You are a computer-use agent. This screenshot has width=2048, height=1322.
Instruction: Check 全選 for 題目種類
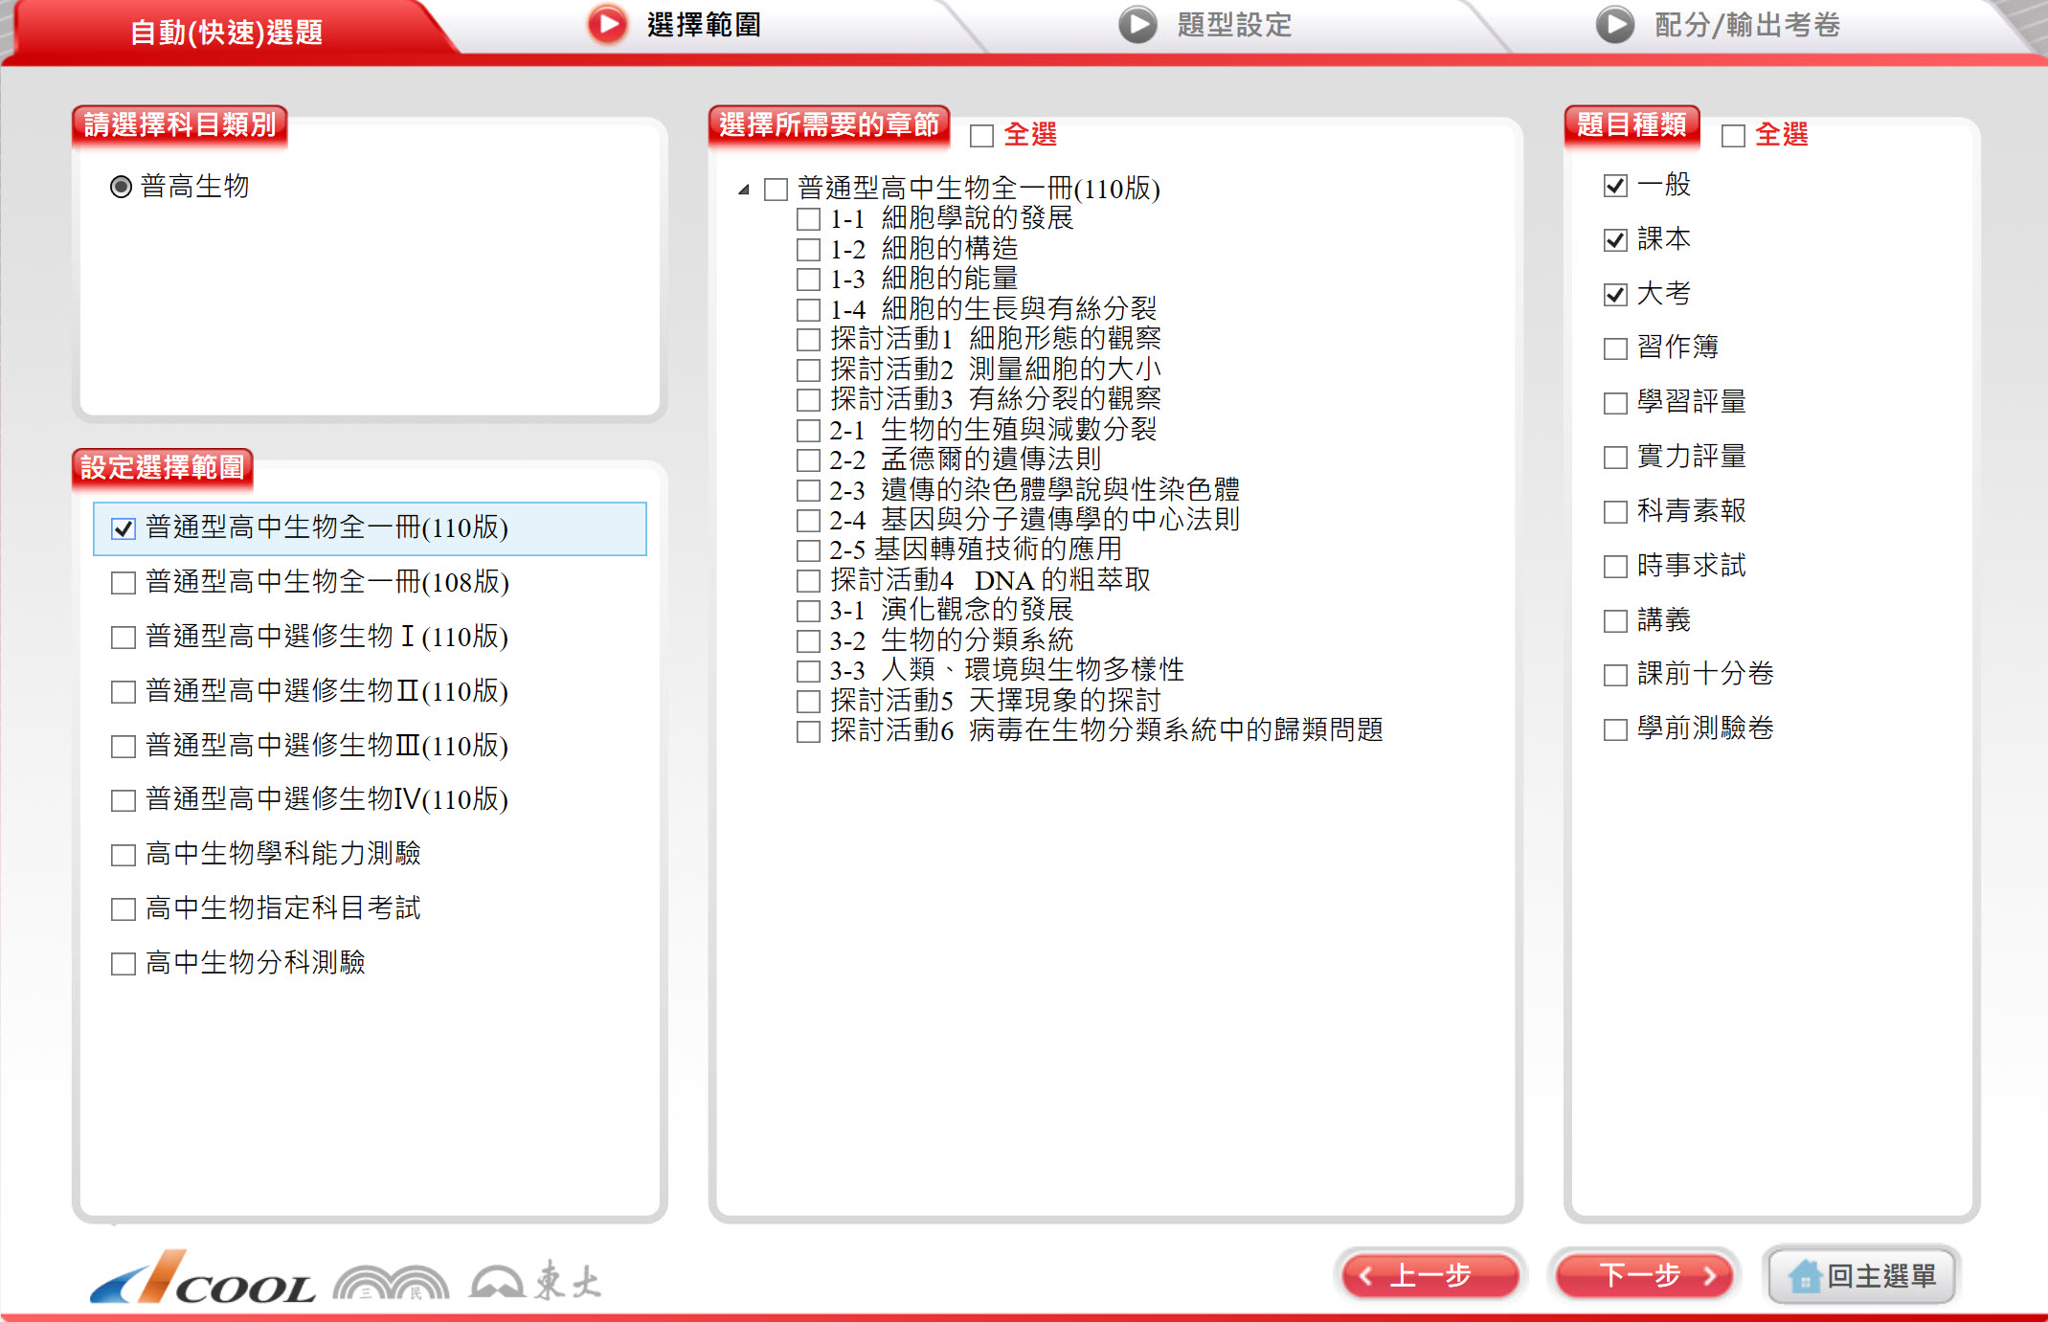tap(1732, 135)
